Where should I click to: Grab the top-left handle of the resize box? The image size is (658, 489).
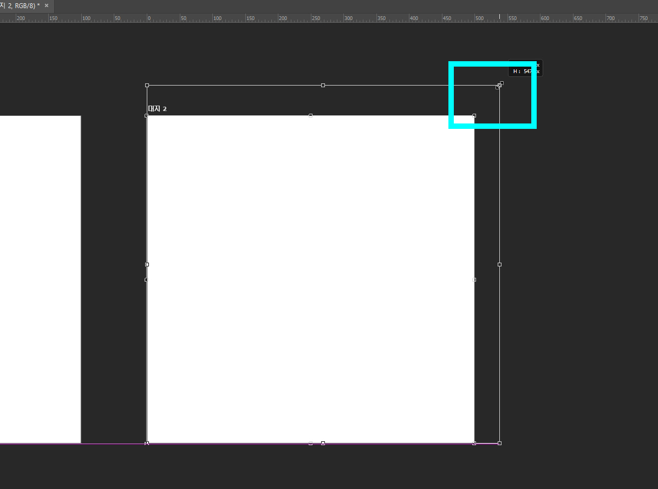147,86
